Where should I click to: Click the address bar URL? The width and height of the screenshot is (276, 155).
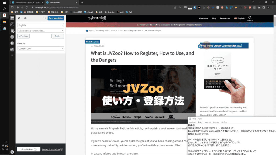[57, 8]
